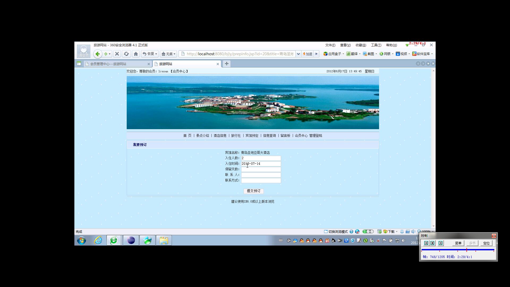Open the 恢复 dropdown arrow
Image resolution: width=510 pixels, height=287 pixels.
[x=156, y=54]
